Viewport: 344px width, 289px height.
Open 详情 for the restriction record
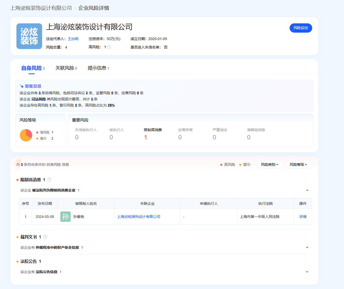point(303,217)
